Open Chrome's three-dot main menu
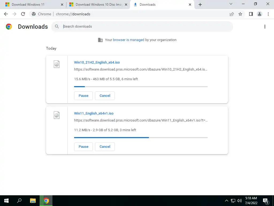This screenshot has height=206, width=274. [x=268, y=14]
